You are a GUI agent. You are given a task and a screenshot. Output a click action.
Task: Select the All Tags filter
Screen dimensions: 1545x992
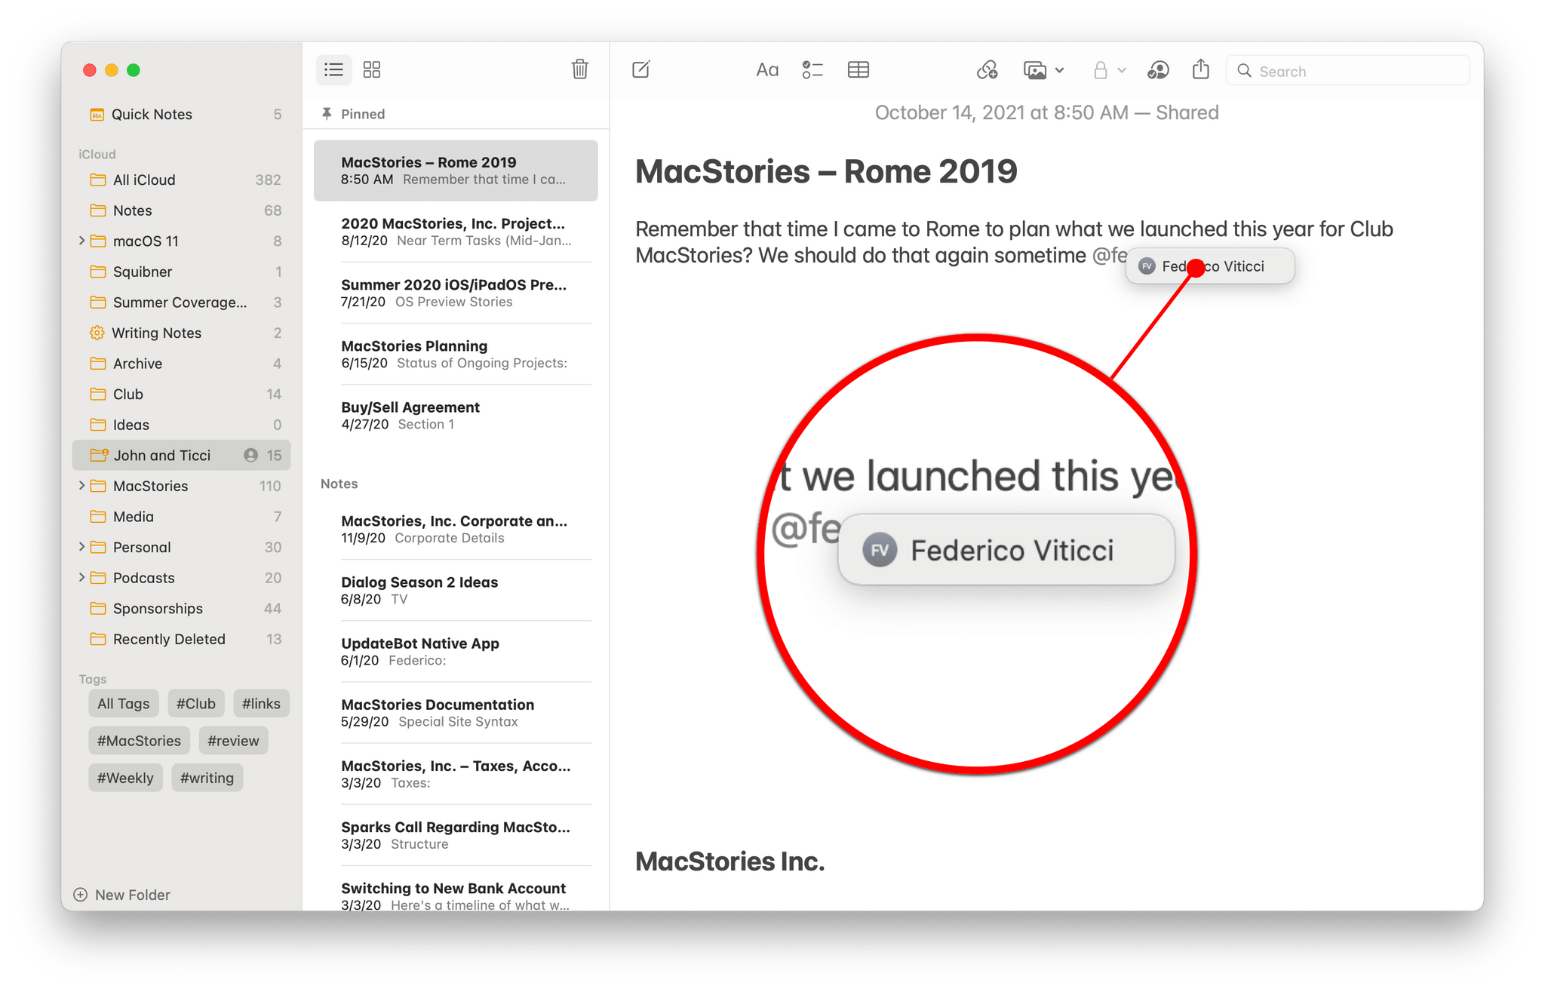(124, 703)
